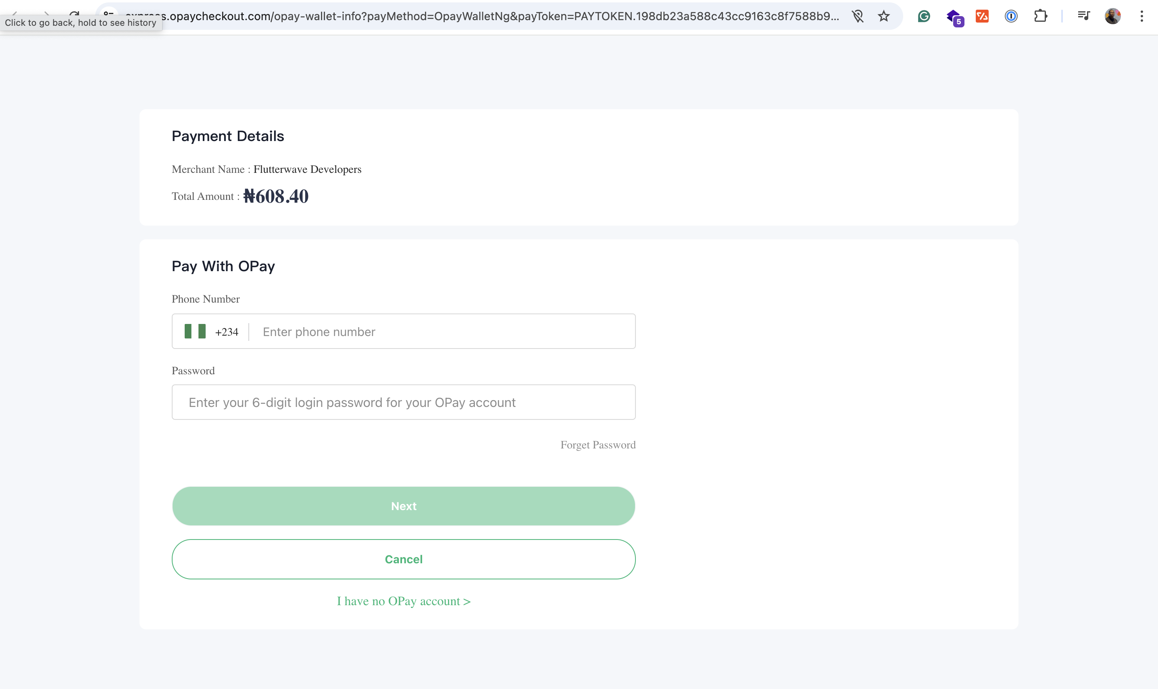Click the purple extension icon with badge 5
The height and width of the screenshot is (689, 1158).
click(954, 17)
